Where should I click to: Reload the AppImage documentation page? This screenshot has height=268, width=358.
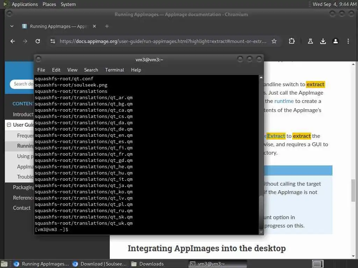click(x=38, y=41)
